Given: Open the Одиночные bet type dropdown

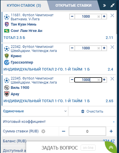Looking at the screenshot, I should [35, 111].
